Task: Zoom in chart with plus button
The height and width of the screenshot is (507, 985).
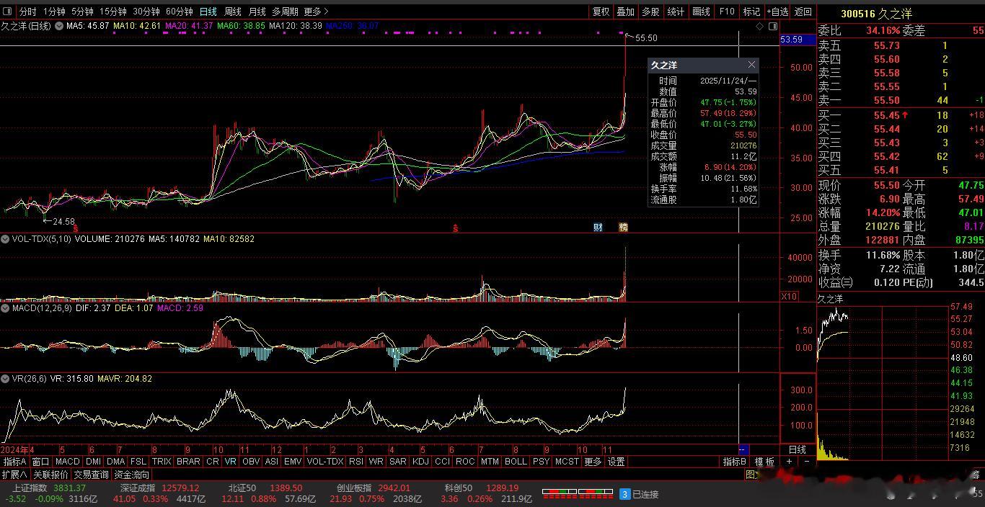Action: pos(789,462)
